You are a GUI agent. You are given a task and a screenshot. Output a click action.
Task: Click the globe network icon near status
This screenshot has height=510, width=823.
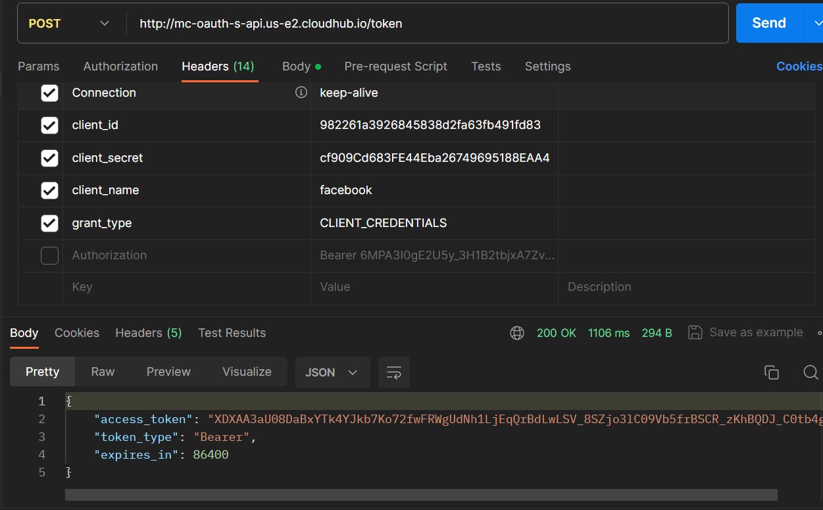click(517, 333)
